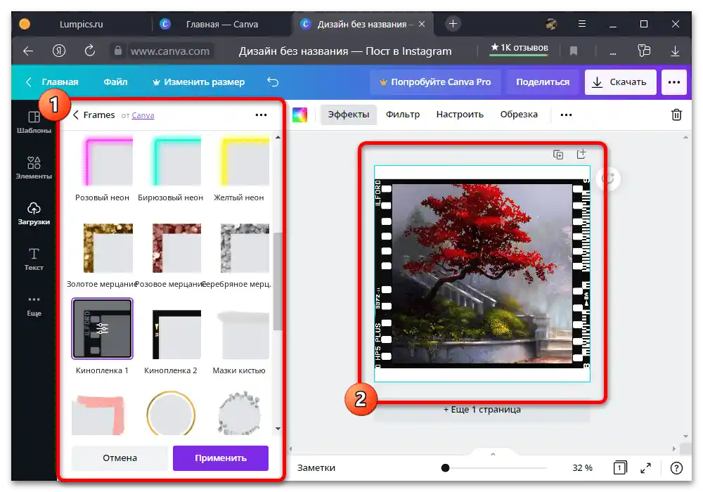Duplicate page icon above the canvas
This screenshot has height=492, width=703.
click(x=558, y=155)
